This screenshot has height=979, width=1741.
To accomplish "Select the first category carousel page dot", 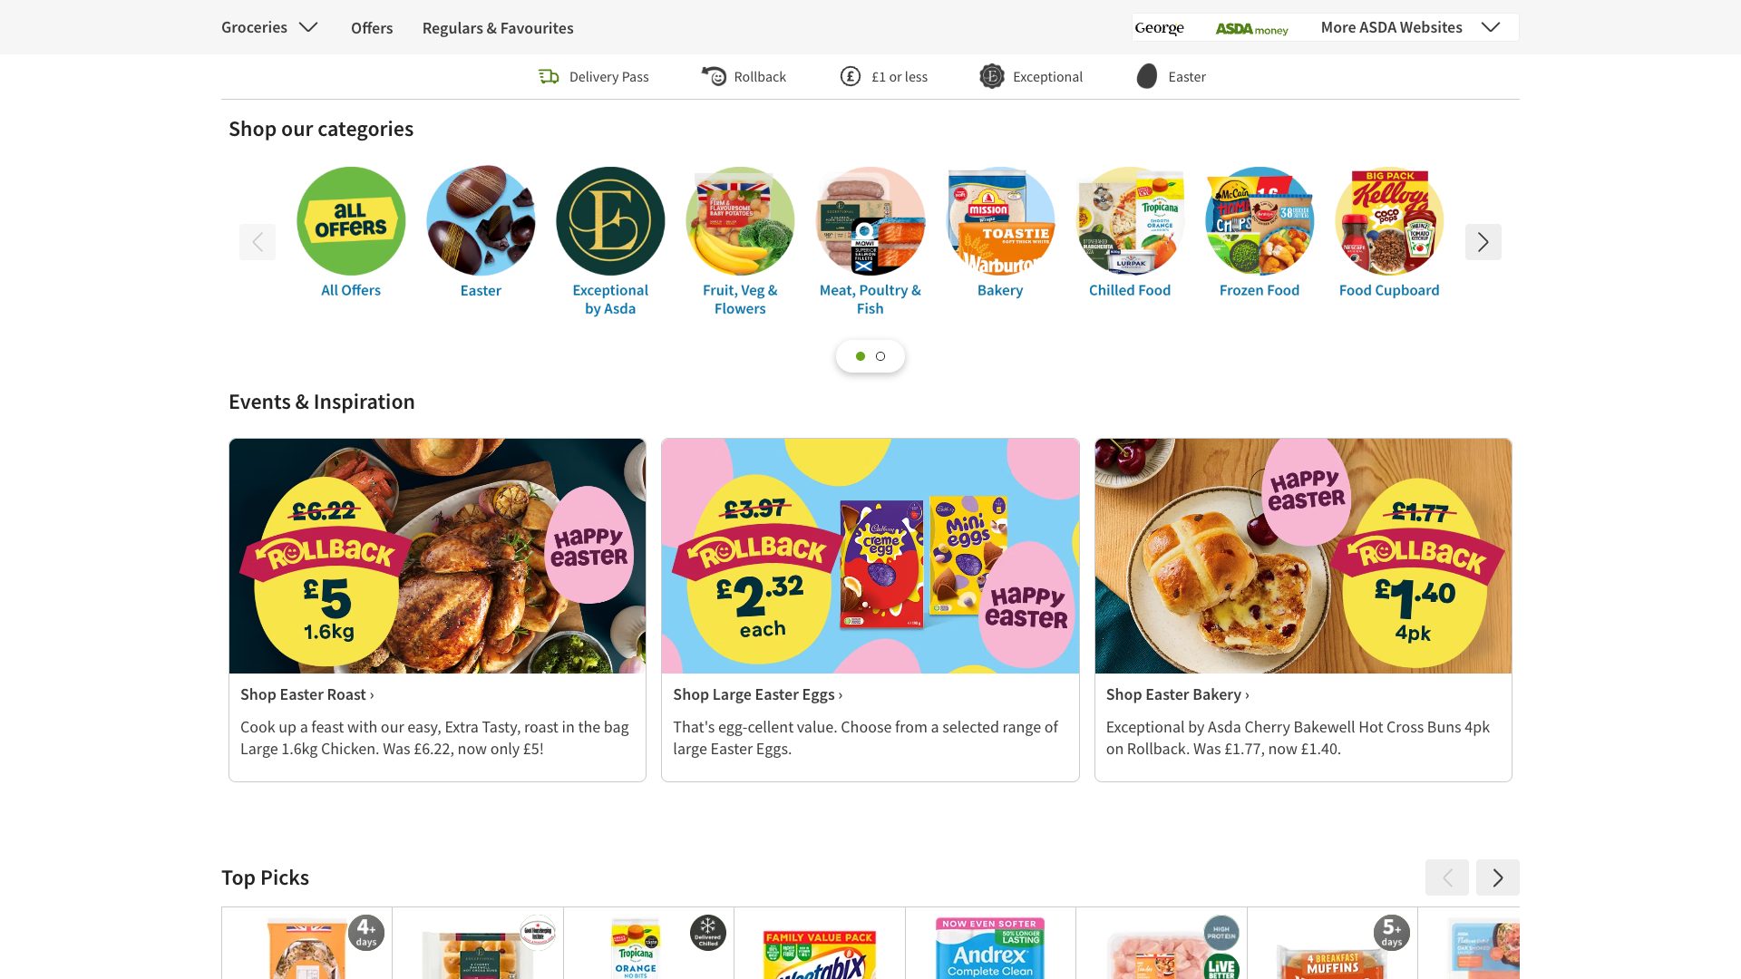I will click(x=861, y=356).
